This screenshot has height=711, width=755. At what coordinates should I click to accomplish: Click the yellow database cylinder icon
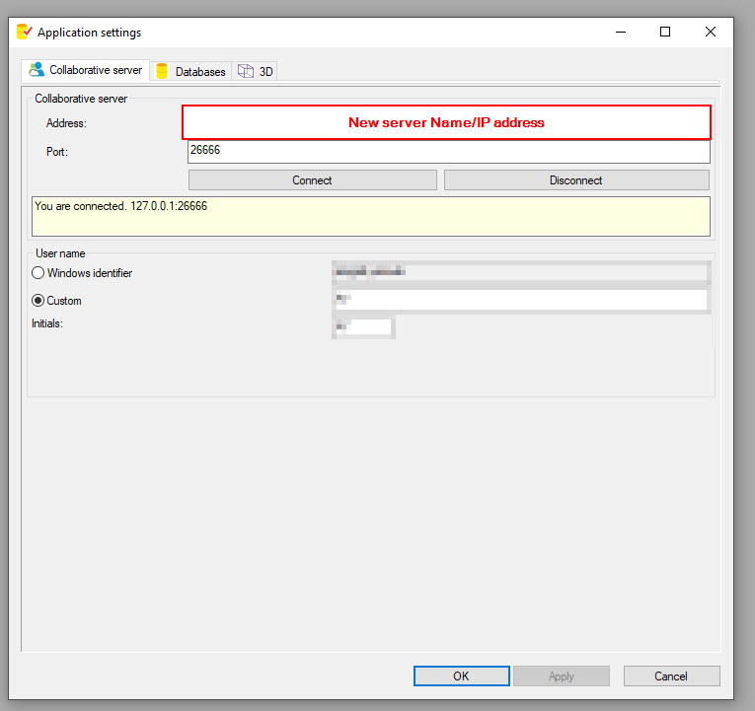click(162, 71)
